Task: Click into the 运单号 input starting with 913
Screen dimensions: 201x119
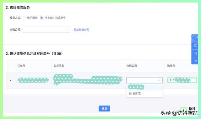Action: click(182, 80)
